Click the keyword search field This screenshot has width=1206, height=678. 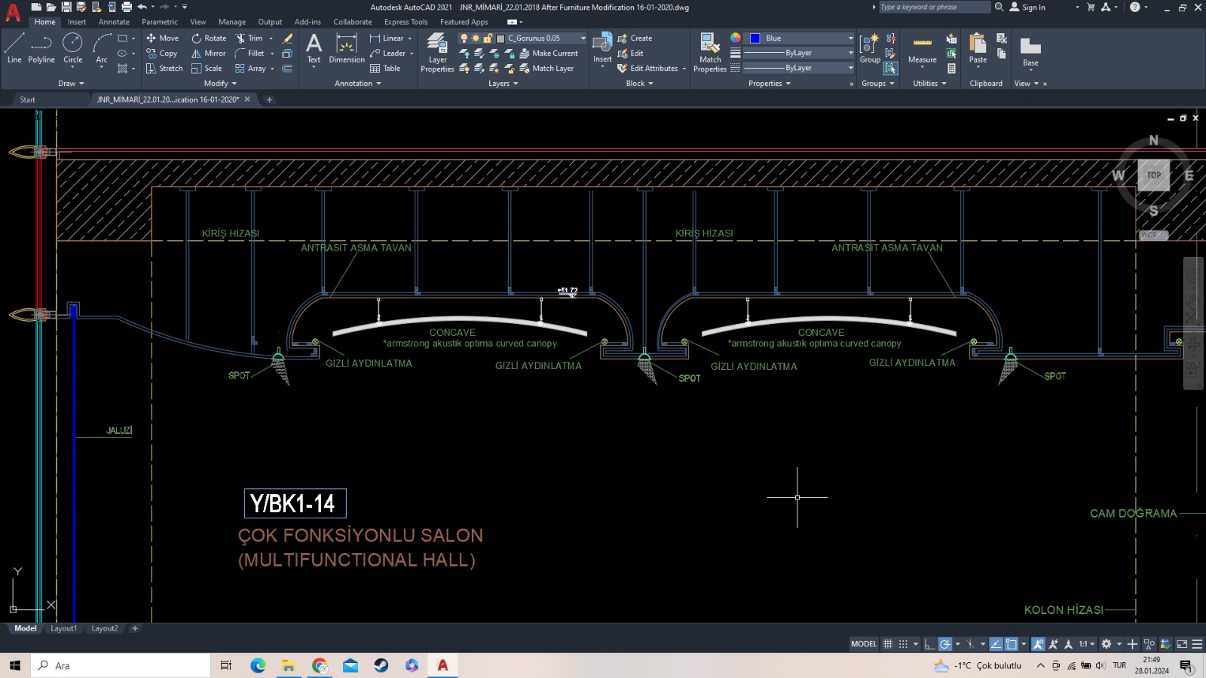[935, 8]
